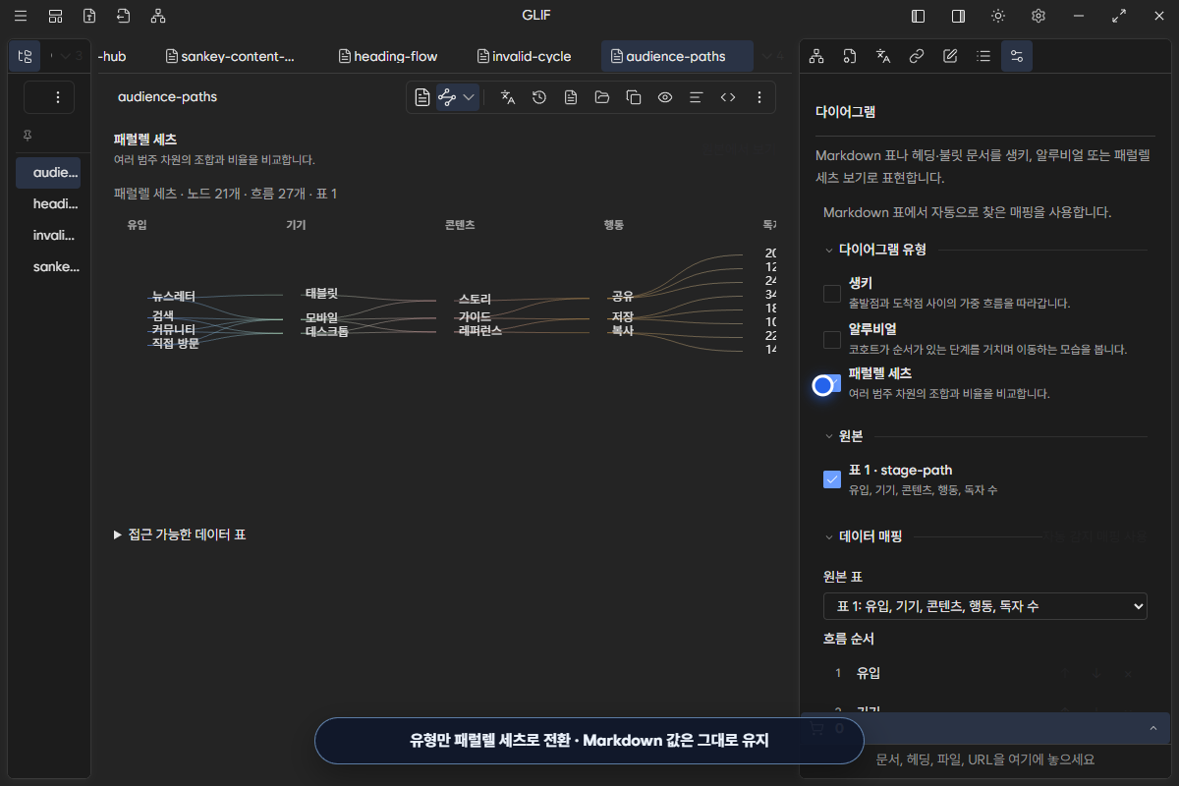Image resolution: width=1179 pixels, height=786 pixels.
Task: Click the 레퍼런스 node in the diagram
Action: coord(480,330)
